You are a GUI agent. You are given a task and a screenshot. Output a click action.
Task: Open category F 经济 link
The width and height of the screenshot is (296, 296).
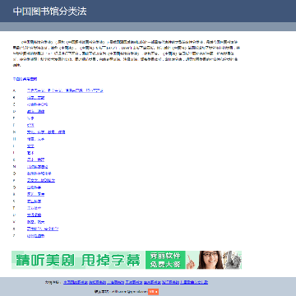tap(30, 125)
